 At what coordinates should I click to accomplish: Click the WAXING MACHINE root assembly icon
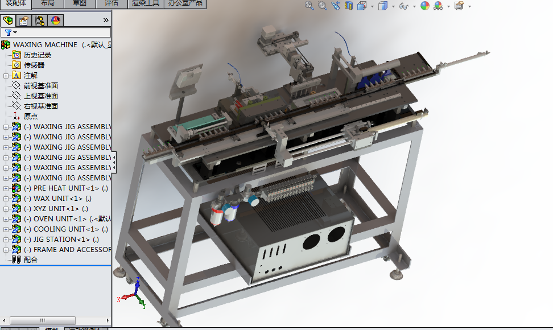pyautogui.click(x=6, y=45)
